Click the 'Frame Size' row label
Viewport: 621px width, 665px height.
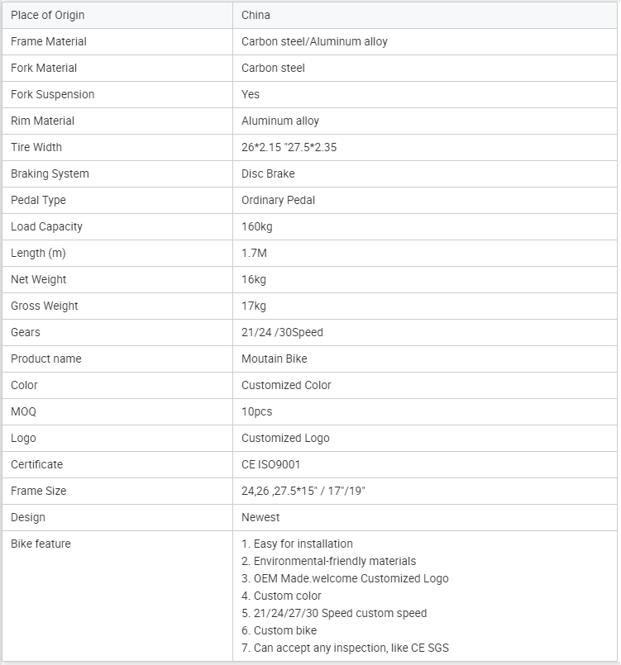click(38, 491)
